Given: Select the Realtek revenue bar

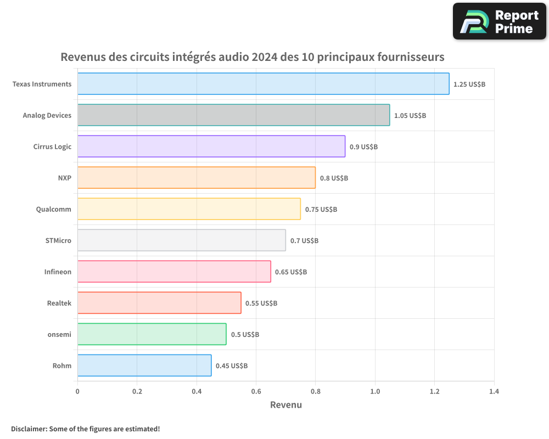Looking at the screenshot, I should click(x=159, y=303).
